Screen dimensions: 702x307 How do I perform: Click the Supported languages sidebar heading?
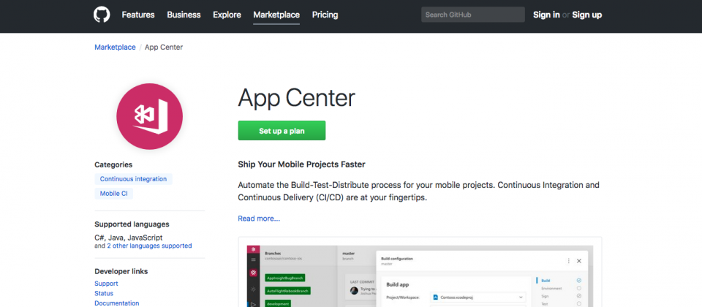click(132, 224)
